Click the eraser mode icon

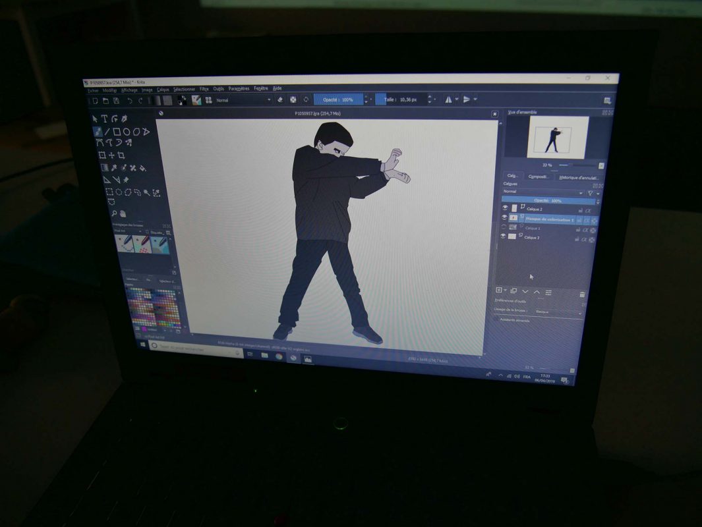pos(279,99)
